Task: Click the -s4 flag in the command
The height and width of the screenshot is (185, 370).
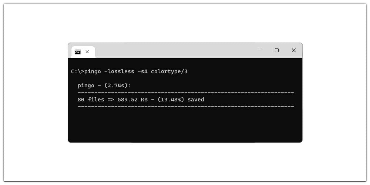Action: coord(142,71)
